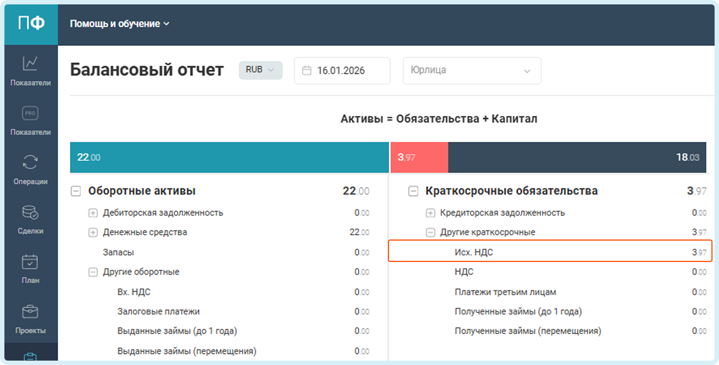Screen dimensions: 719x365
Task: Collapse the Другие оборотные group
Action: pos(93,272)
